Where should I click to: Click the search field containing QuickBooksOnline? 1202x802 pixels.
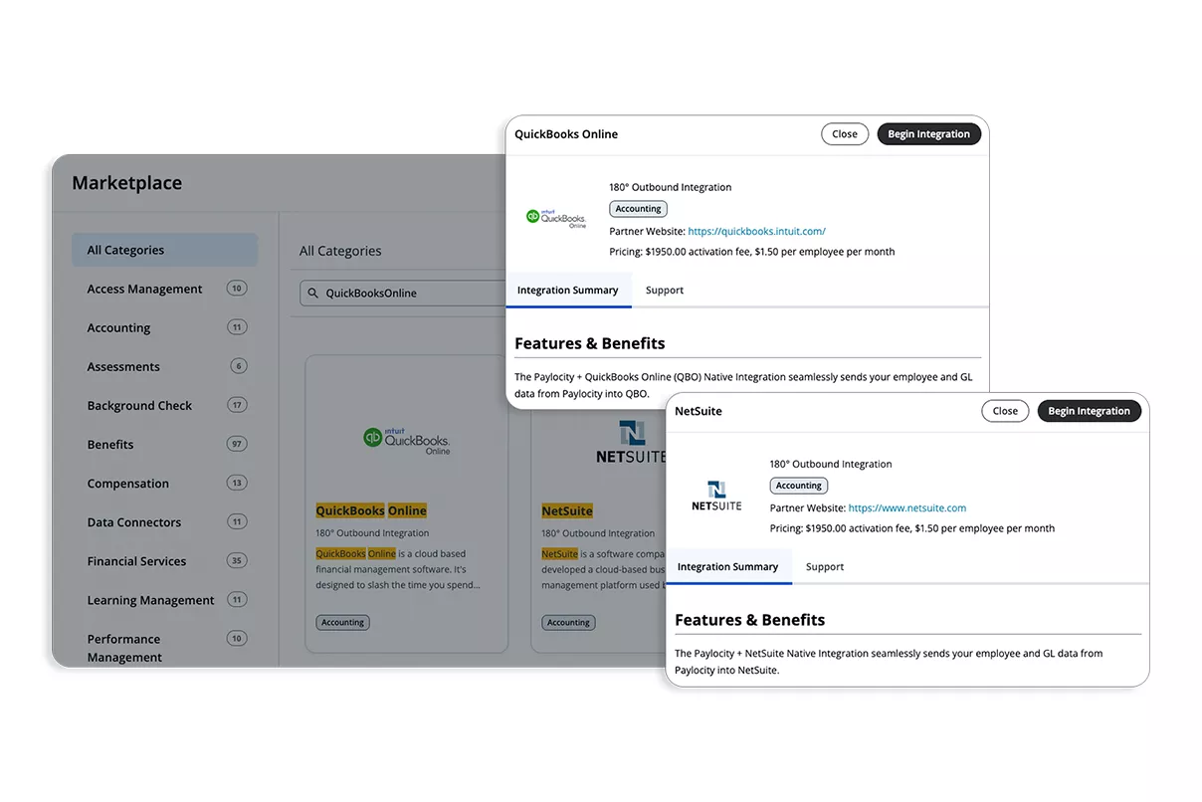coord(403,293)
